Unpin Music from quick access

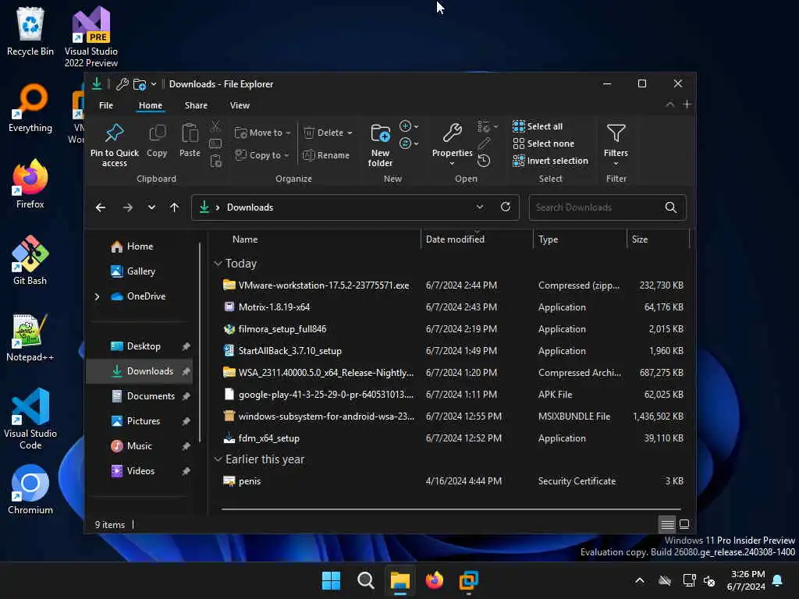pos(186,446)
